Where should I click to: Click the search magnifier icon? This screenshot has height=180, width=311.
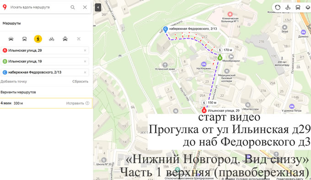pyautogui.click(x=73, y=7)
